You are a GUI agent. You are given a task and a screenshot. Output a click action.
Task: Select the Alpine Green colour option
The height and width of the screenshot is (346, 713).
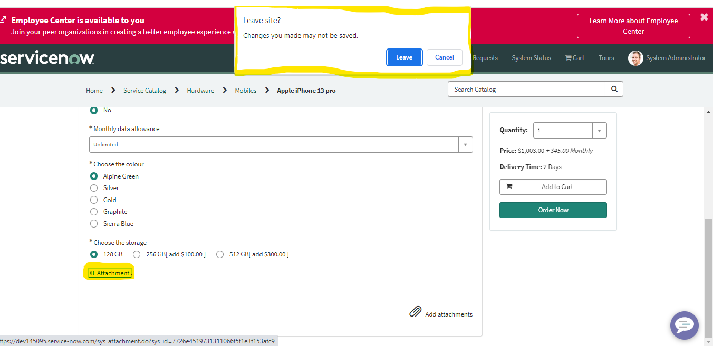(94, 176)
